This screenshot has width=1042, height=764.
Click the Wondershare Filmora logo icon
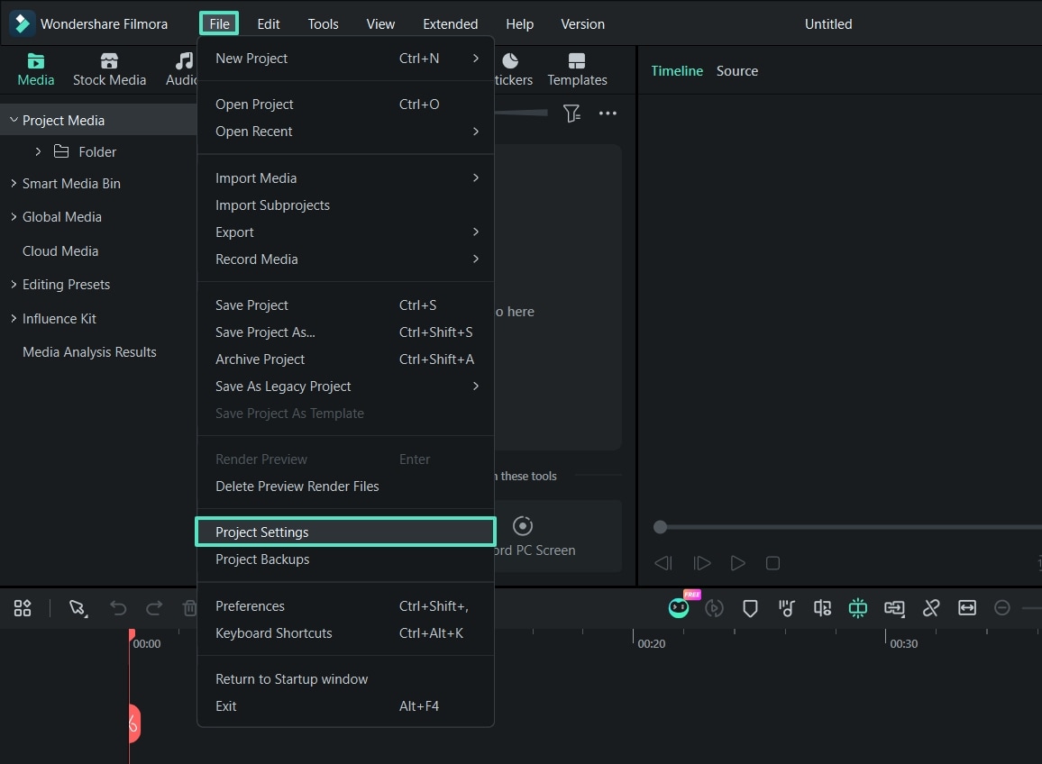(22, 23)
